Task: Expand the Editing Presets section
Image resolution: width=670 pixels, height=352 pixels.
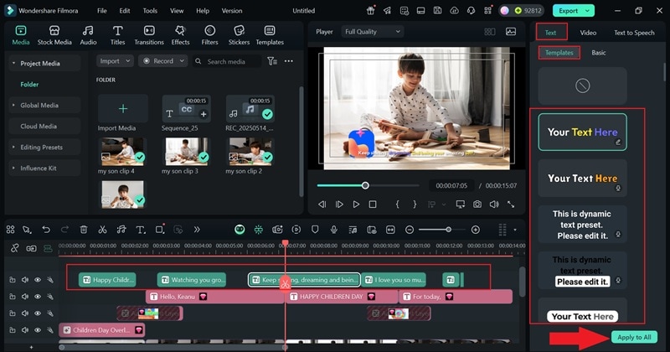Action: pos(13,148)
